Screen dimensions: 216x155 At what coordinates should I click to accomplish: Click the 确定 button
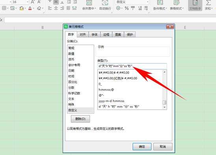[x=142, y=146]
